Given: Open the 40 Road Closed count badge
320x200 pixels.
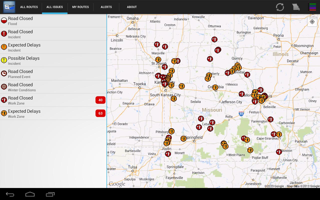Looking at the screenshot, I should (x=100, y=100).
